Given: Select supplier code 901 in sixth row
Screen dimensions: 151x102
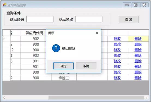Looking at the screenshot, I should (36, 67).
